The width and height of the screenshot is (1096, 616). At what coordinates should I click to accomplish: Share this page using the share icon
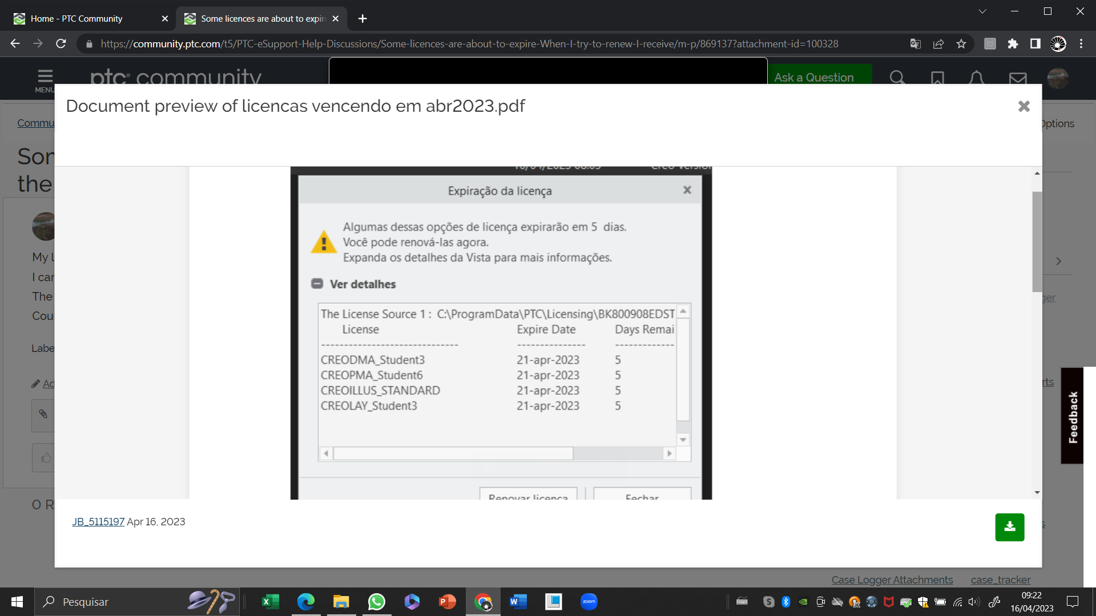pos(939,43)
